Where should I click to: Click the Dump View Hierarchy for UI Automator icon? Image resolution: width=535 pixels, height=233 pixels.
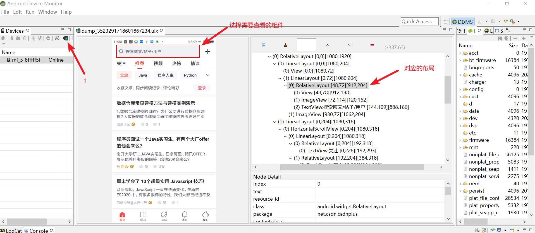tap(66, 38)
